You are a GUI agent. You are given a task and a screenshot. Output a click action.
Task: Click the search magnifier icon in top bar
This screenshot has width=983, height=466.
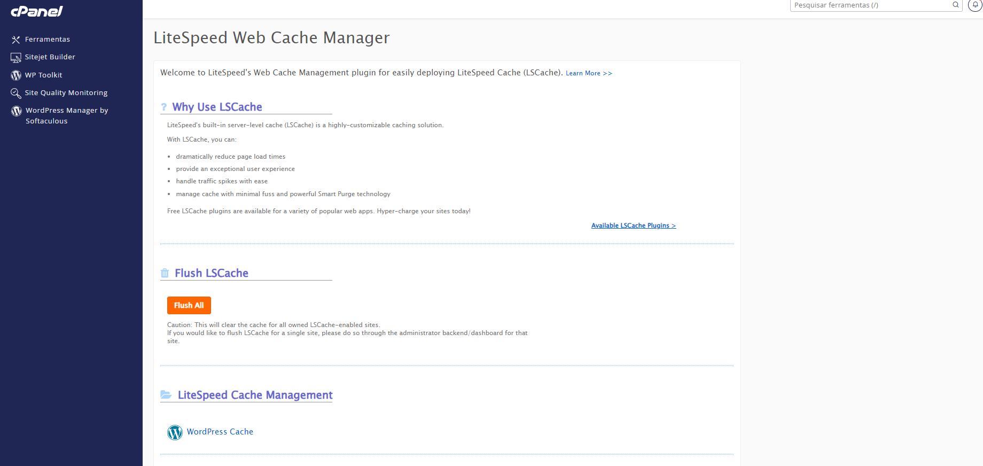[956, 5]
